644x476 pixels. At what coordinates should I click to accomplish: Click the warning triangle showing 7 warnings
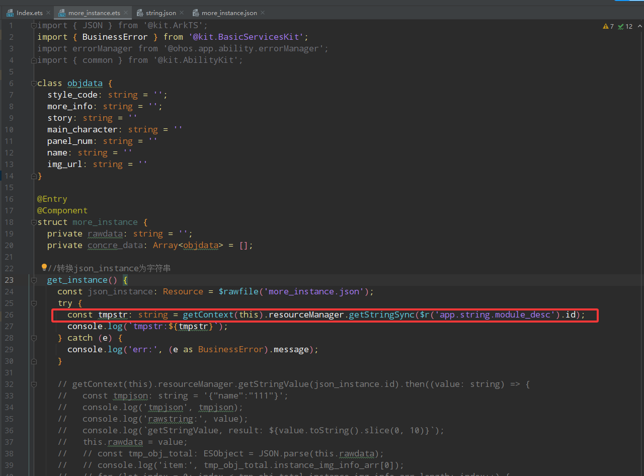[605, 26]
